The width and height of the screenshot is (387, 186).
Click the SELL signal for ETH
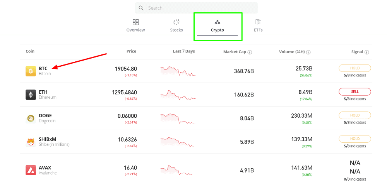(x=354, y=92)
